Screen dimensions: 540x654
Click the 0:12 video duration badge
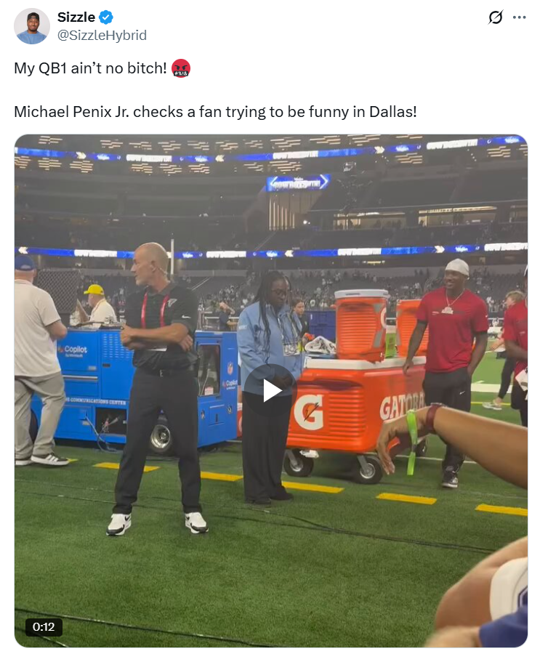coord(44,626)
